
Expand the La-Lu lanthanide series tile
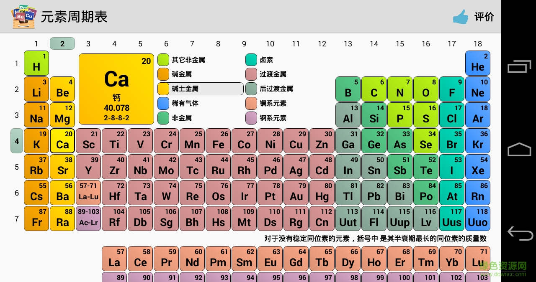[x=88, y=193]
